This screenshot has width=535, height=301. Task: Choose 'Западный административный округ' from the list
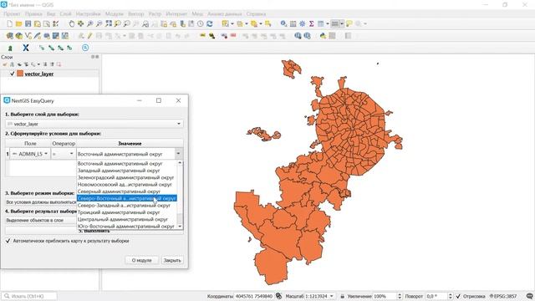126,171
